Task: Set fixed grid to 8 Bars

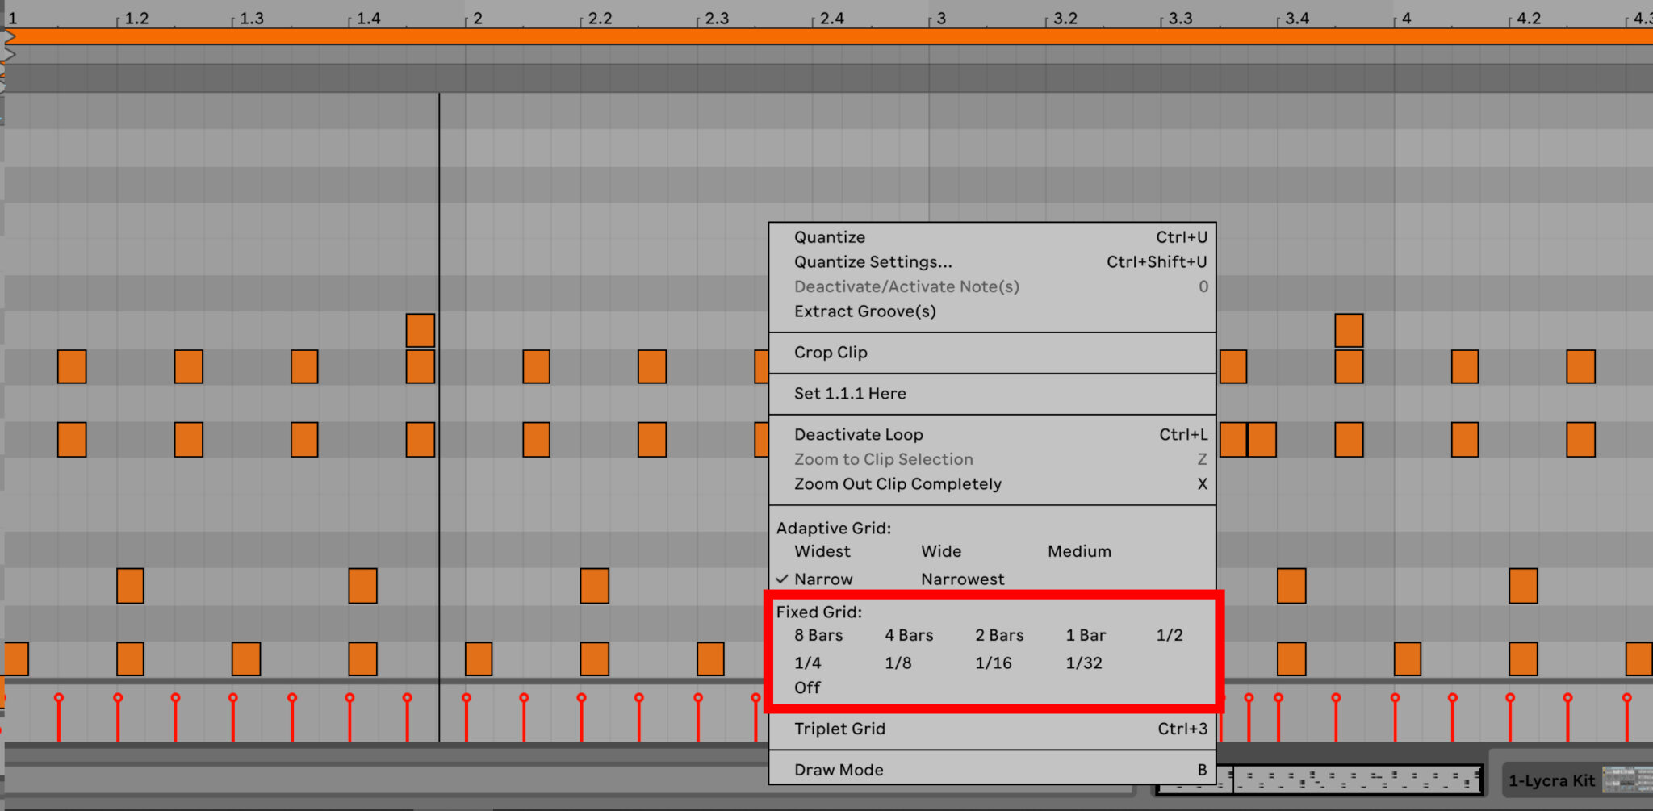Action: click(x=818, y=635)
